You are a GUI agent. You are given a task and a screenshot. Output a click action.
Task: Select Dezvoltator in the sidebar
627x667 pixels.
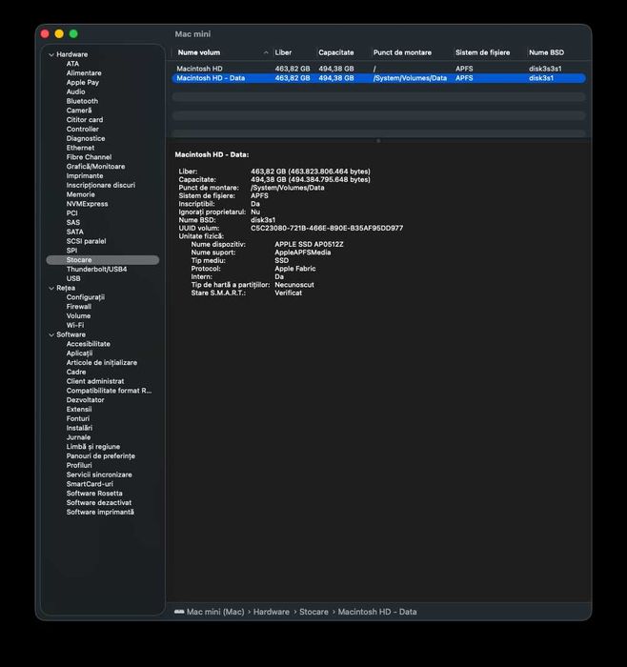point(85,401)
